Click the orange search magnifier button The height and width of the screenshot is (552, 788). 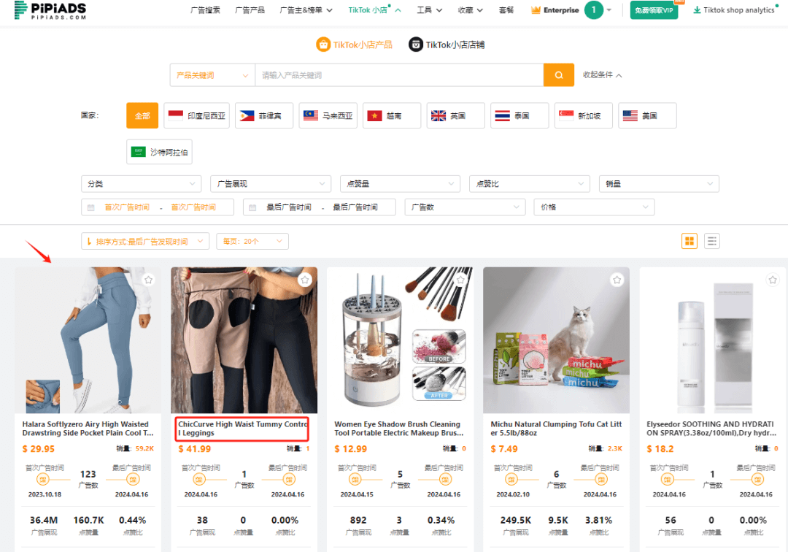pos(559,75)
